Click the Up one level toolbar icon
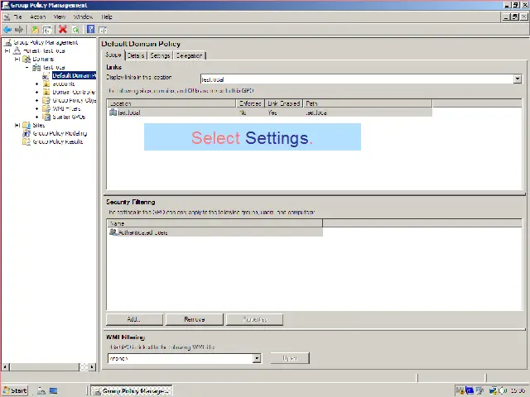The height and width of the screenshot is (397, 530). pyautogui.click(x=35, y=30)
